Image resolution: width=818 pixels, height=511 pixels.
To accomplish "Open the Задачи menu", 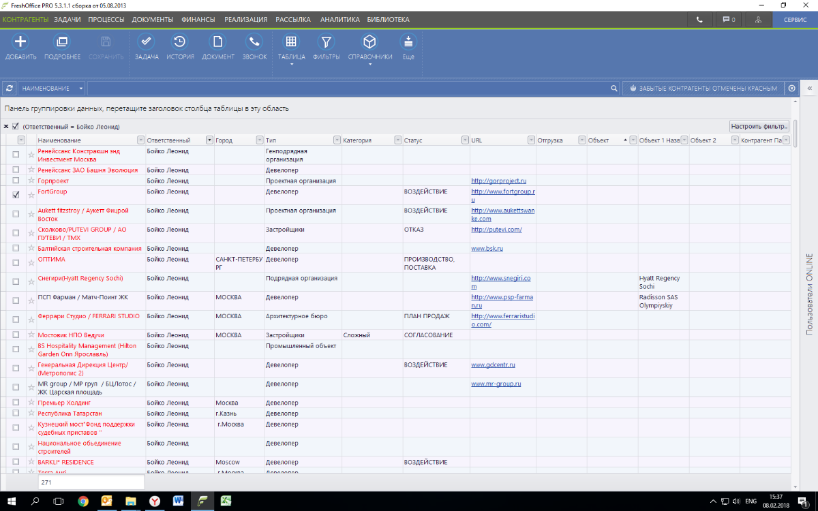I will [67, 20].
